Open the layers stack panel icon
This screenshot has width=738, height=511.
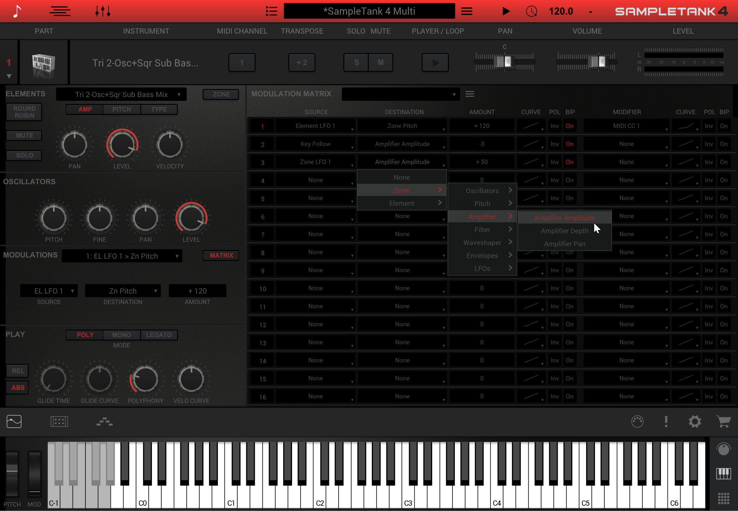pyautogui.click(x=105, y=422)
